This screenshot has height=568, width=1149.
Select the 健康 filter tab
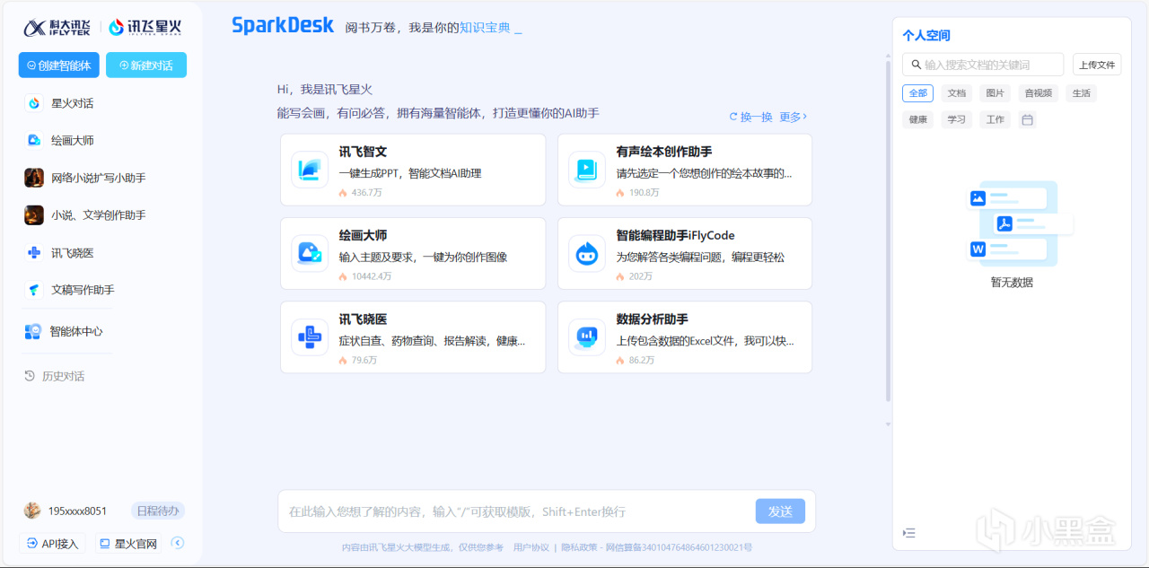pyautogui.click(x=918, y=119)
